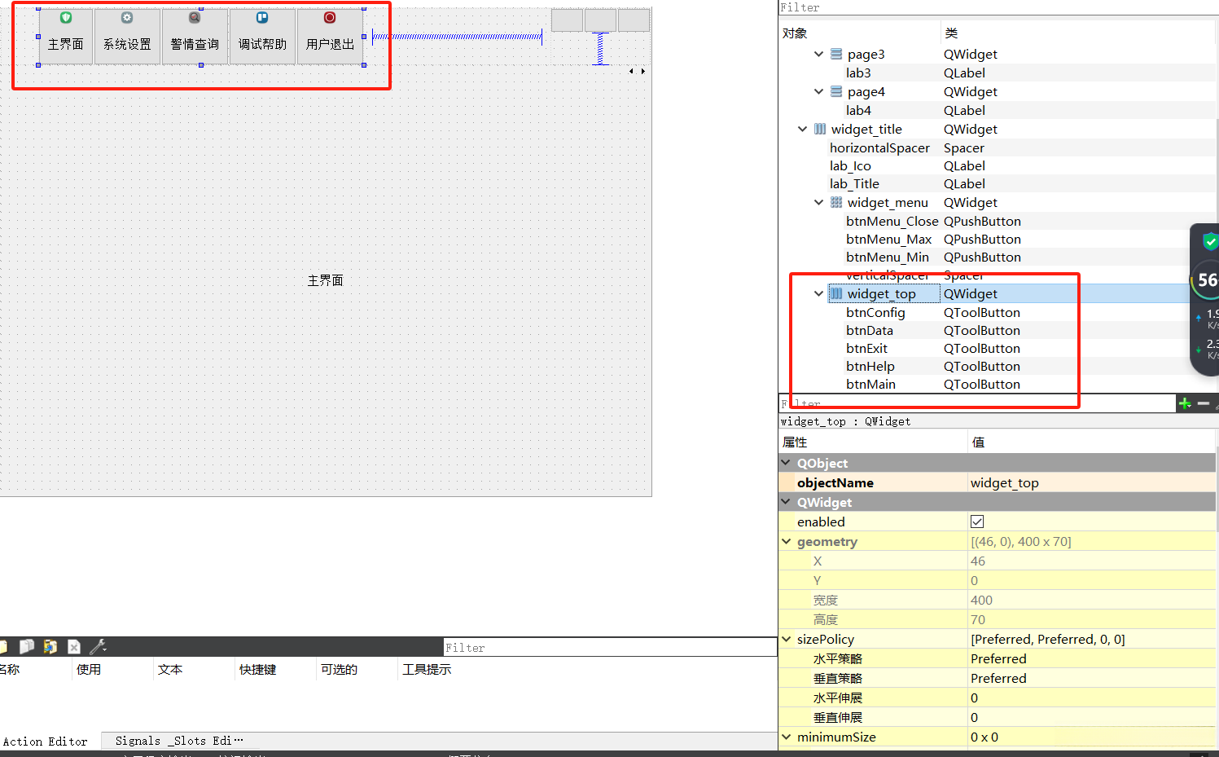Screen dimensions: 1219x757
Task: Collapse the QWidget property group
Action: tap(786, 502)
